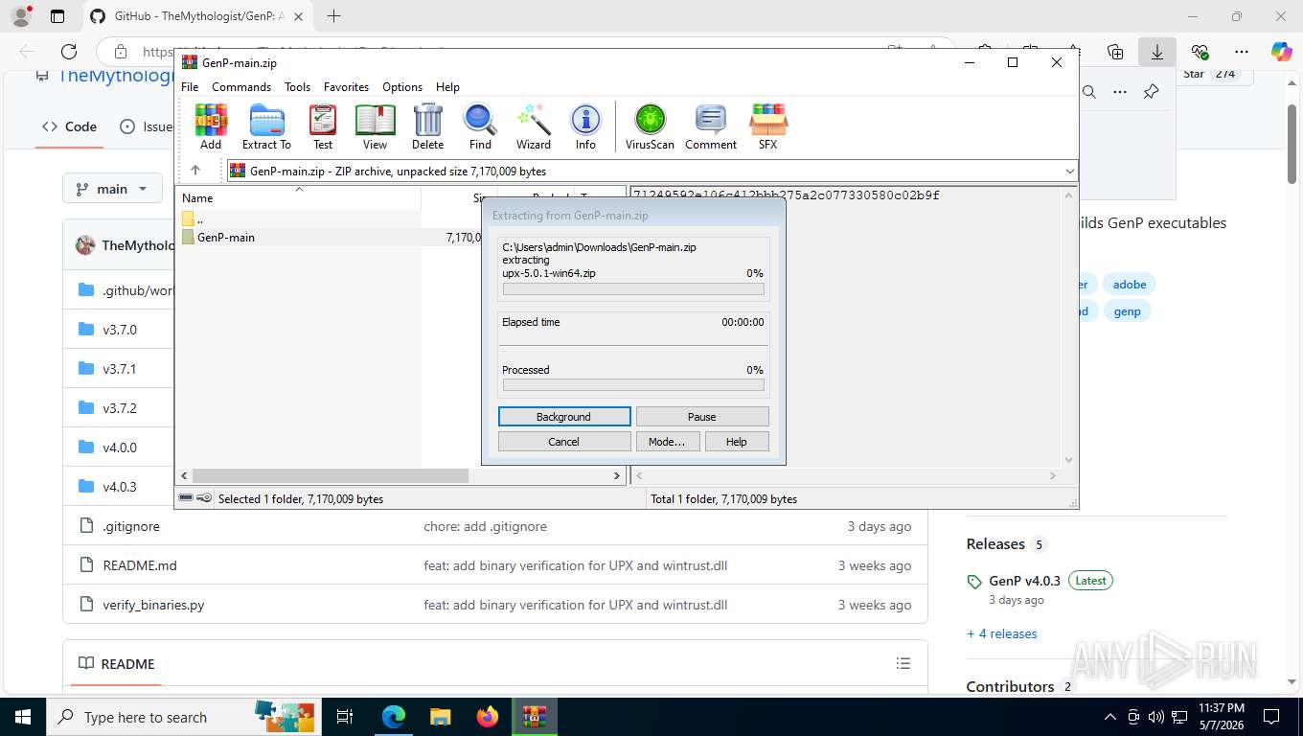Screen dimensions: 1303x736
Task: Open GenP v4.0.3 release link
Action: pyautogui.click(x=1024, y=581)
